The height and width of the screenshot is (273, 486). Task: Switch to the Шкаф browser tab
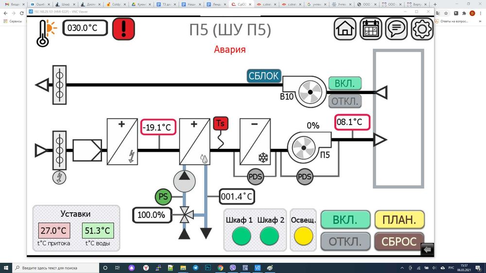pos(66,4)
